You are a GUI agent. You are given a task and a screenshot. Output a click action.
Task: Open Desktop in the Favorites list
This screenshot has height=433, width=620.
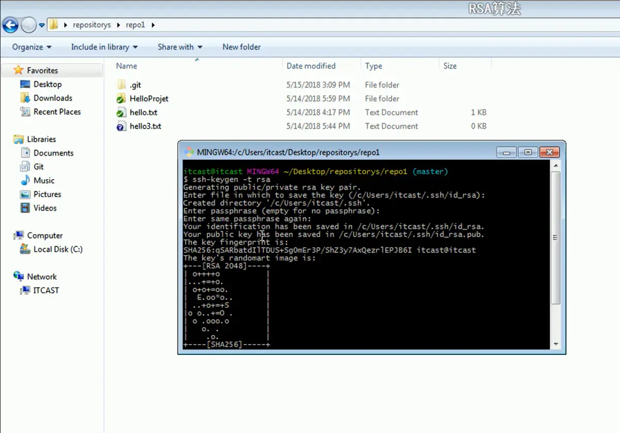(x=48, y=84)
